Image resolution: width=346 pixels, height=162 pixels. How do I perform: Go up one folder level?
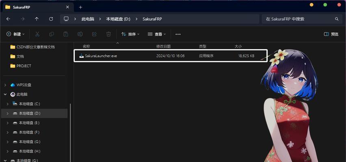tap(37, 19)
